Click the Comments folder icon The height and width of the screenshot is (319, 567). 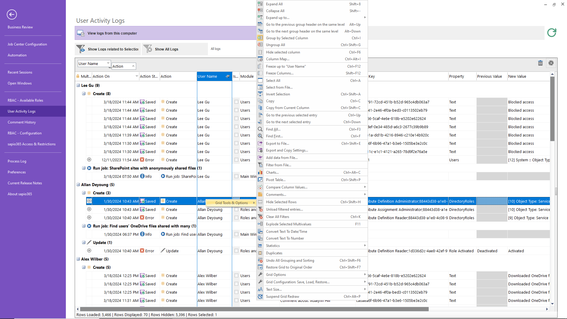tap(260, 194)
